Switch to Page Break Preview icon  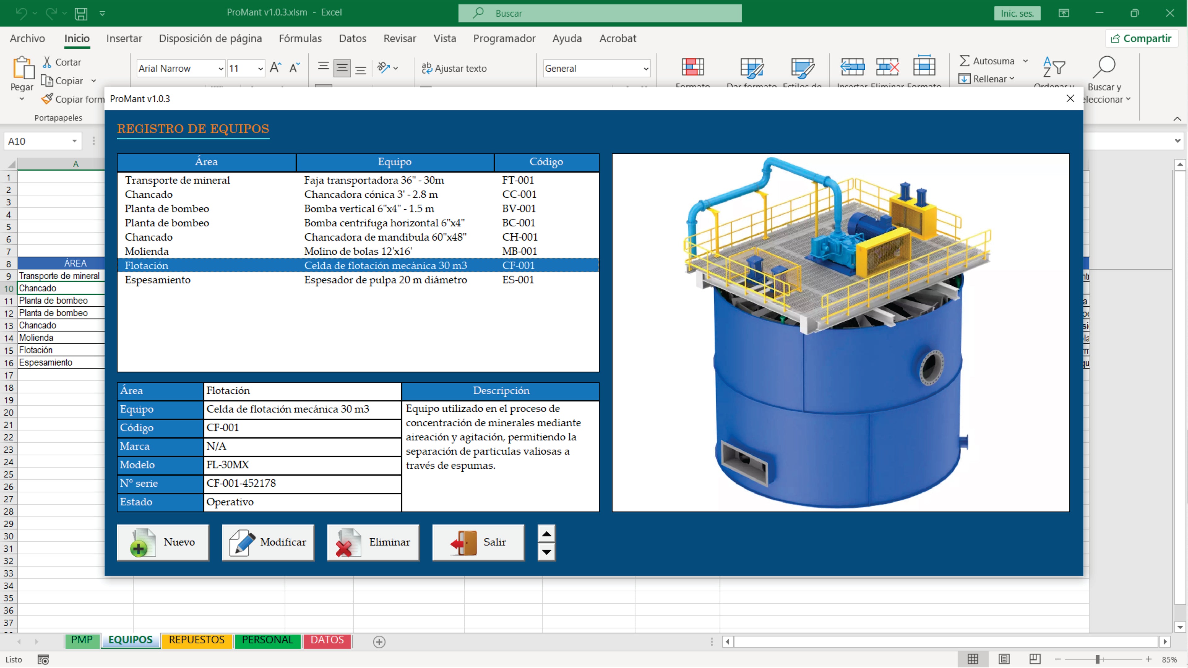[x=1035, y=660]
